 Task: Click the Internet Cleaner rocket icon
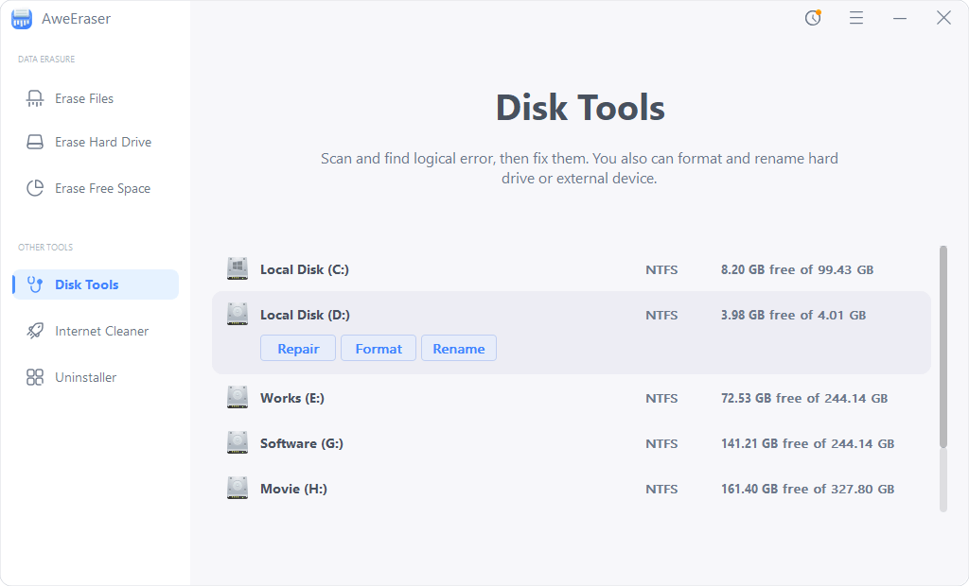click(x=35, y=331)
